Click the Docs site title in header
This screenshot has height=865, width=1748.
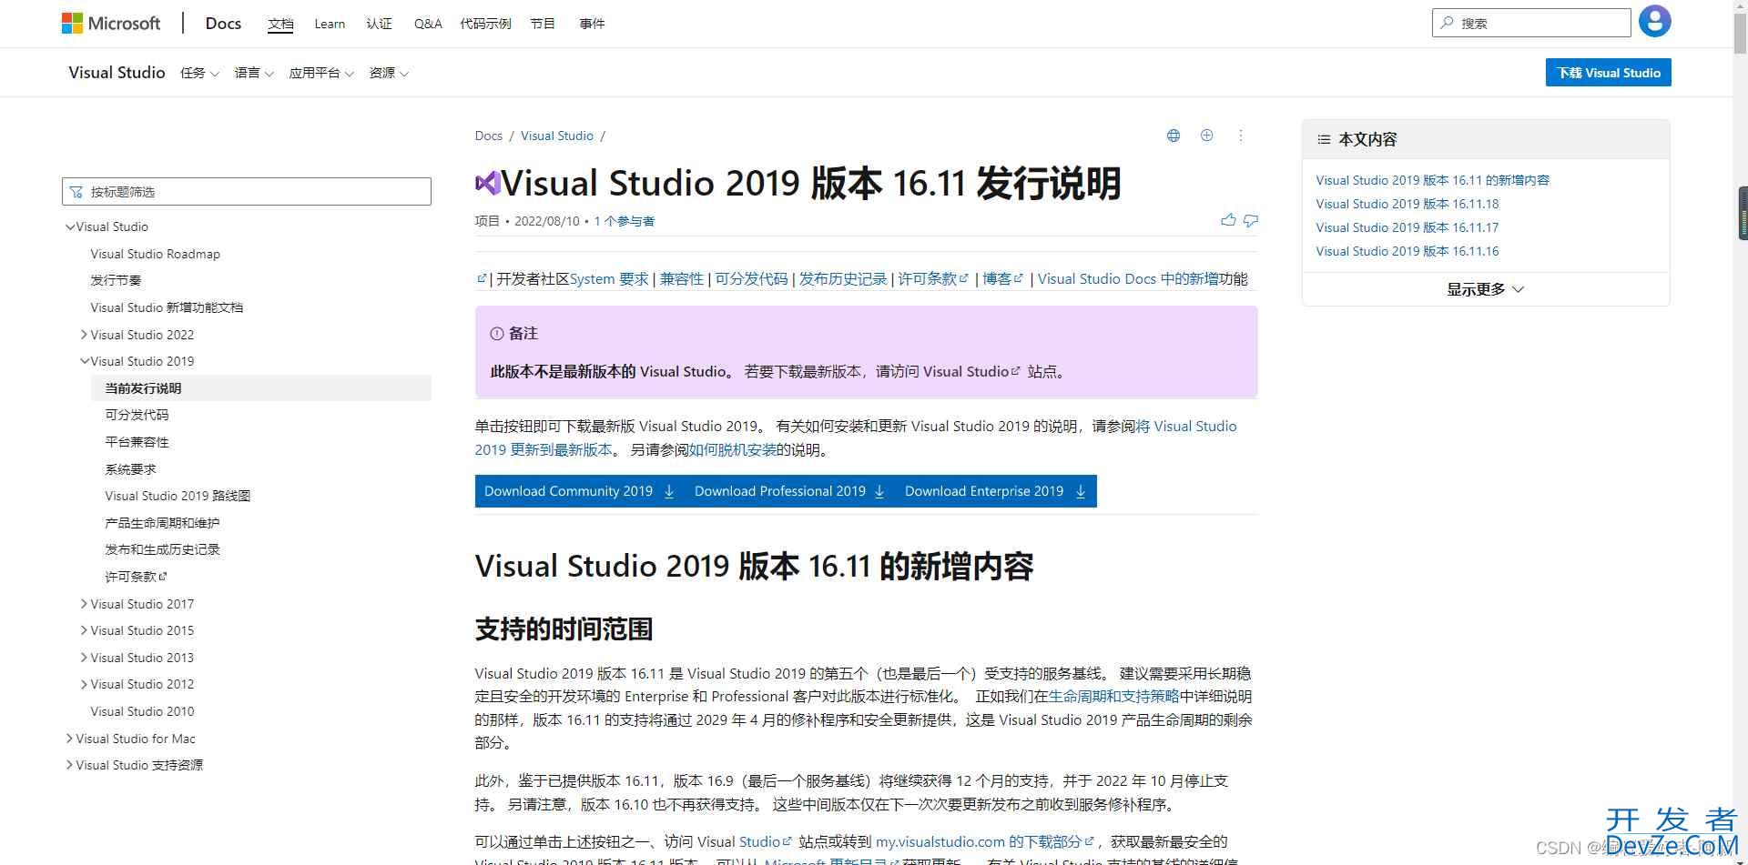(223, 24)
